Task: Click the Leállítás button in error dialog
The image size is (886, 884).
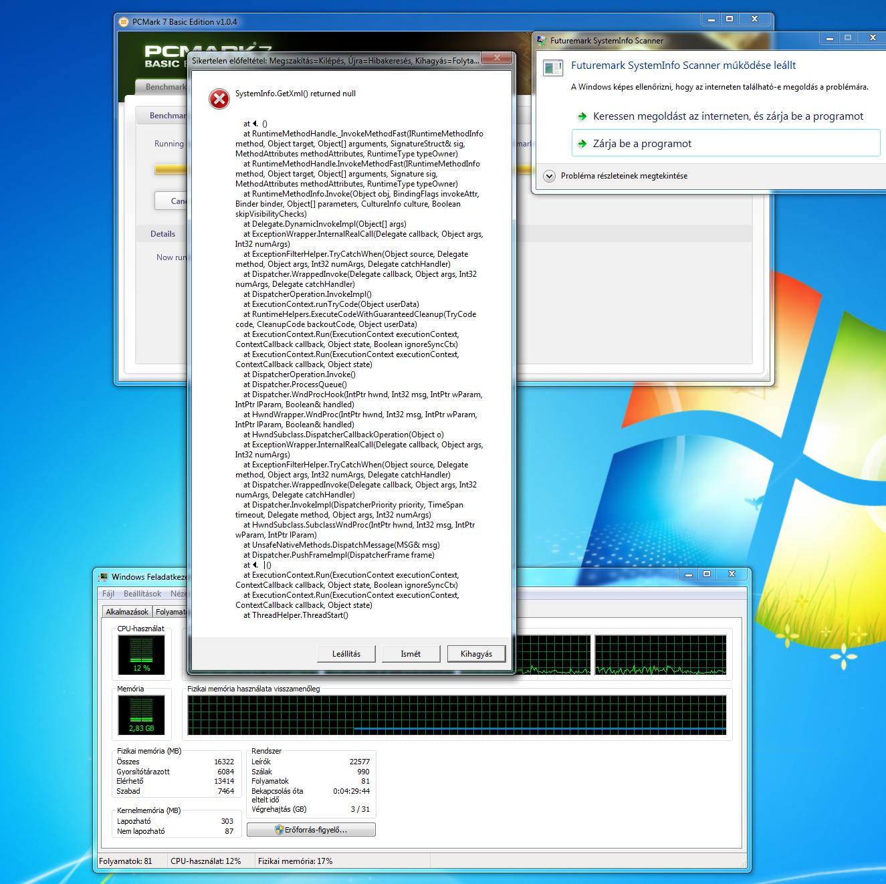Action: click(346, 654)
